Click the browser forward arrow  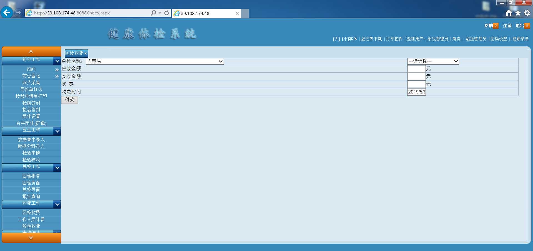[x=18, y=12]
